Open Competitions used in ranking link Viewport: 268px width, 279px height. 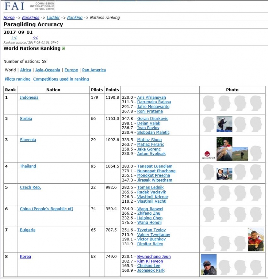coord(61,79)
